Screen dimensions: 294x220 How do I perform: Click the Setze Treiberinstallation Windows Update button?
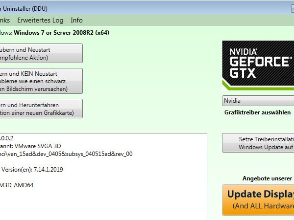(258, 143)
